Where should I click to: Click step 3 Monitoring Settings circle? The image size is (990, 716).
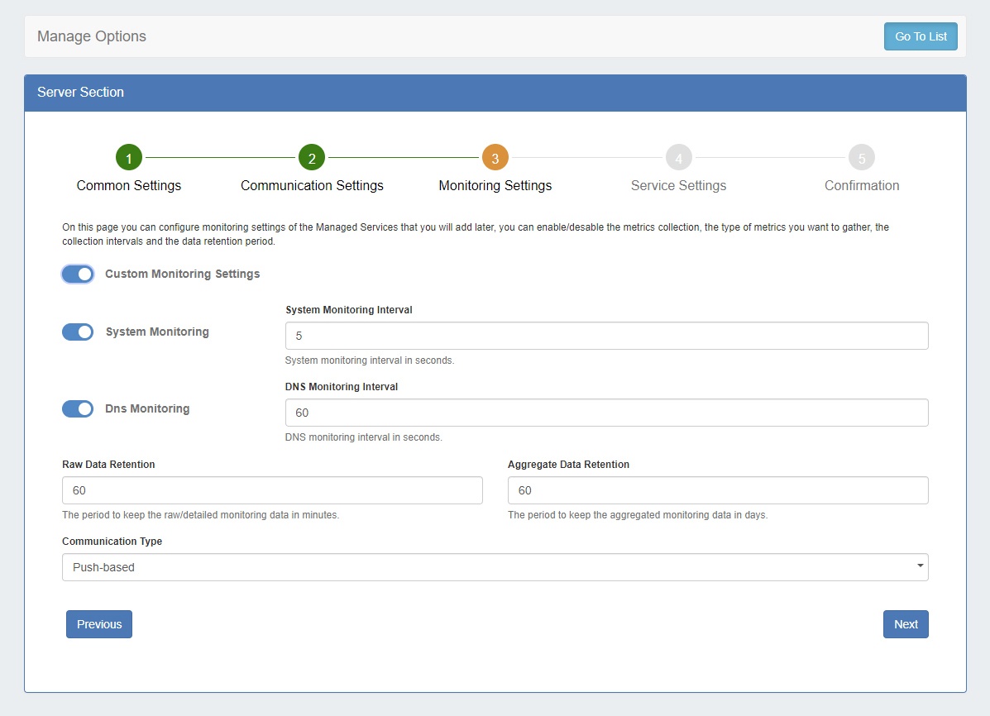click(x=495, y=157)
